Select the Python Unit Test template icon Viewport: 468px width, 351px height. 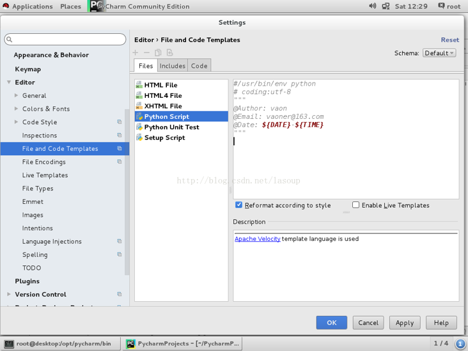point(139,127)
